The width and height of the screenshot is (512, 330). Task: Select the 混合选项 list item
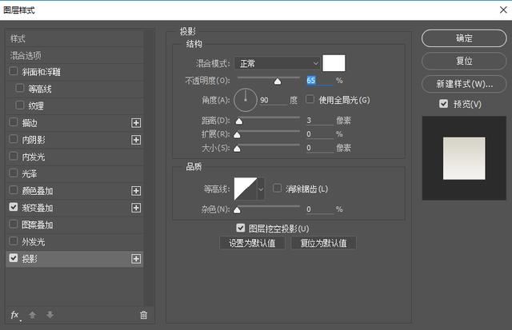[x=74, y=55]
